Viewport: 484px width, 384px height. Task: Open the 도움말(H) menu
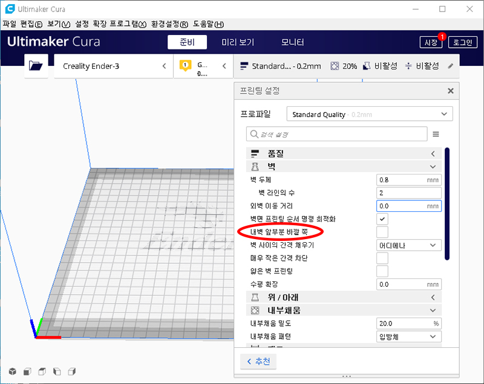(x=208, y=24)
